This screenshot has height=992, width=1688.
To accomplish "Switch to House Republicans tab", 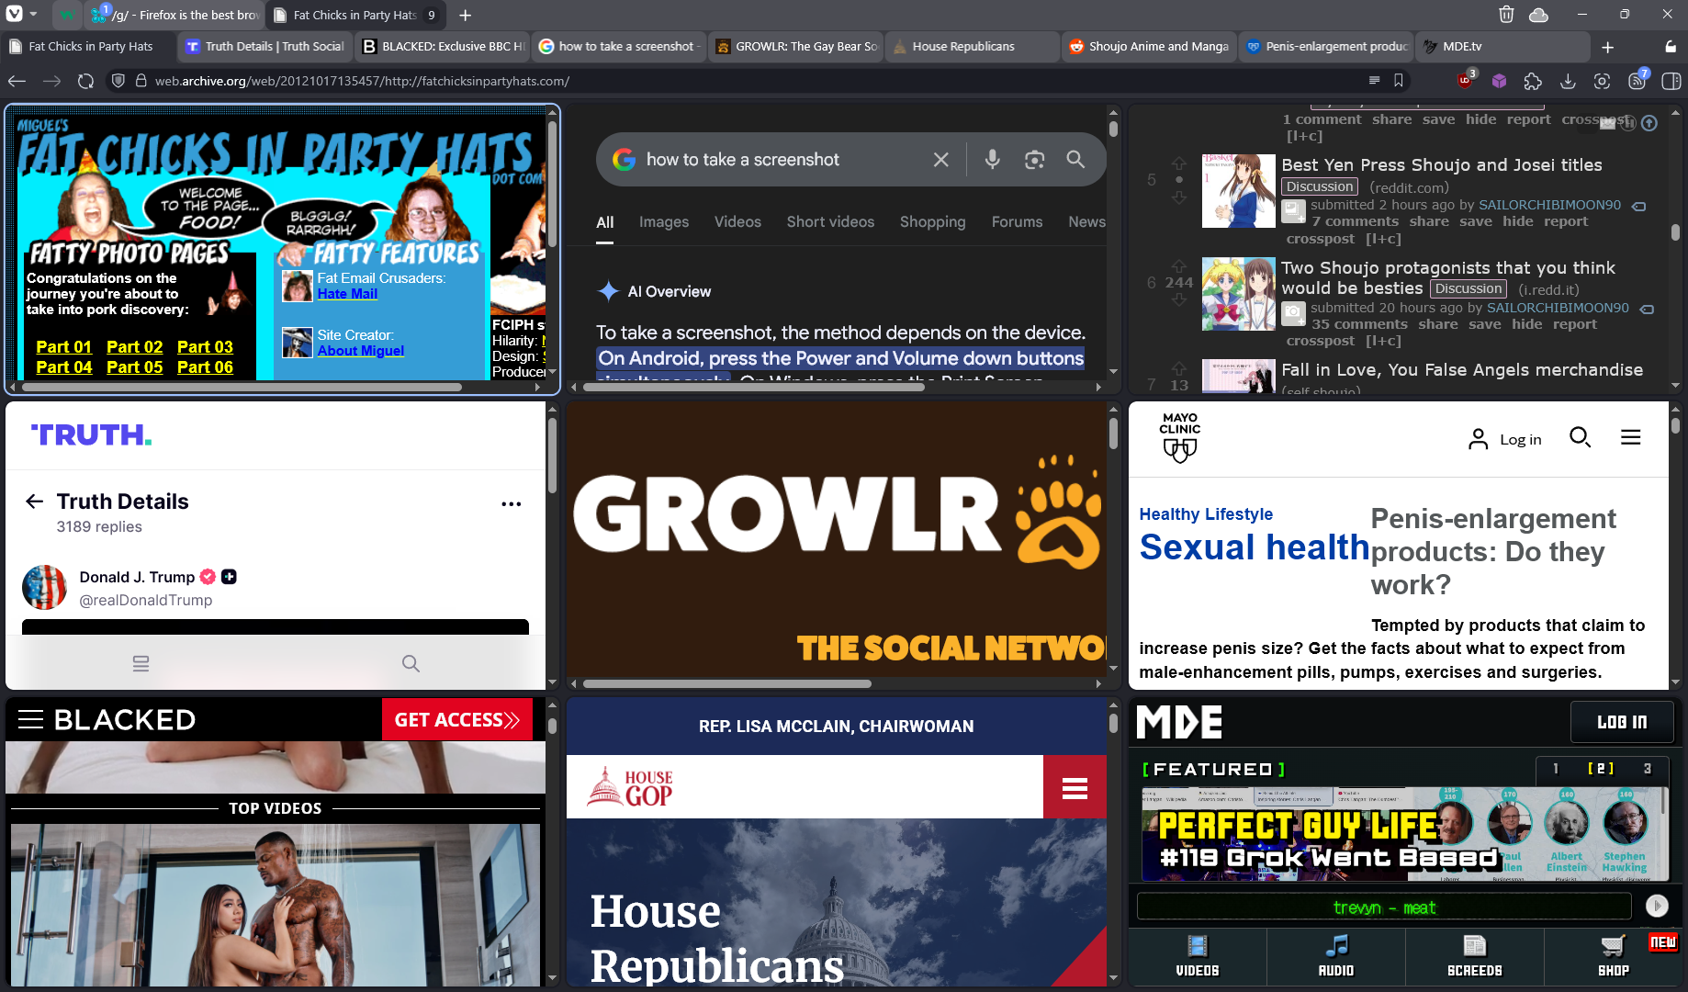I will point(972,46).
